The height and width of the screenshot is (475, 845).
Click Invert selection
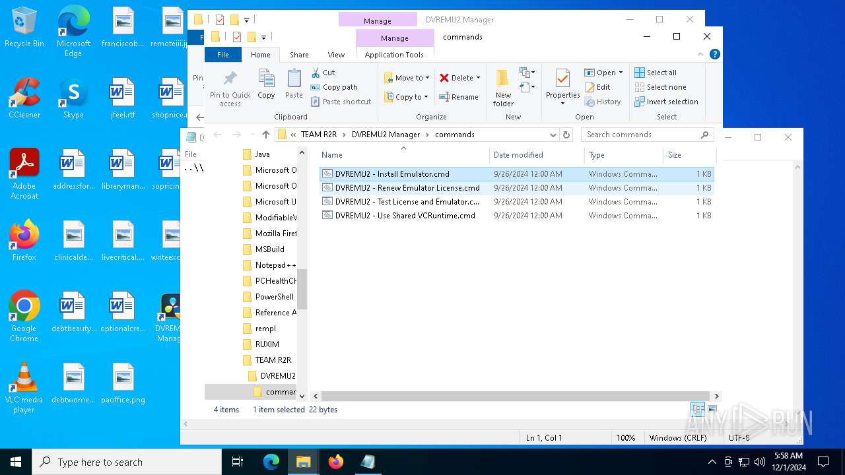tap(666, 102)
